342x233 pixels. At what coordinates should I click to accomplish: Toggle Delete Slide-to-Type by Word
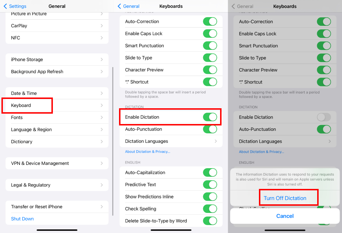(210, 221)
